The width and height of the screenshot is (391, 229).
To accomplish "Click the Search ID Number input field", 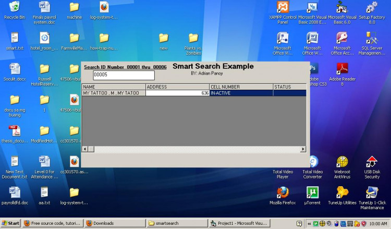I will [123, 75].
